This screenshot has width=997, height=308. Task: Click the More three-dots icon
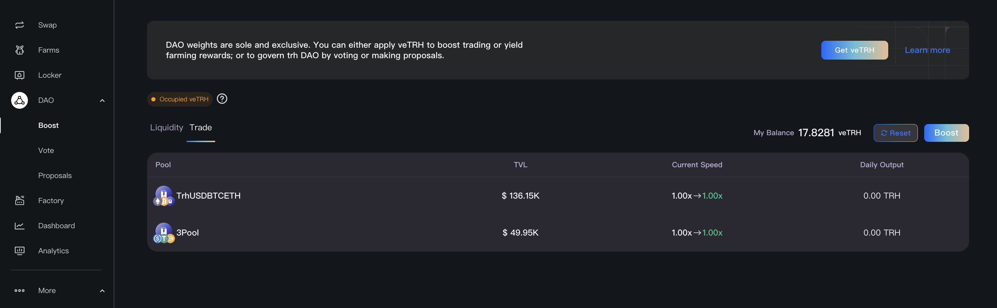point(20,291)
